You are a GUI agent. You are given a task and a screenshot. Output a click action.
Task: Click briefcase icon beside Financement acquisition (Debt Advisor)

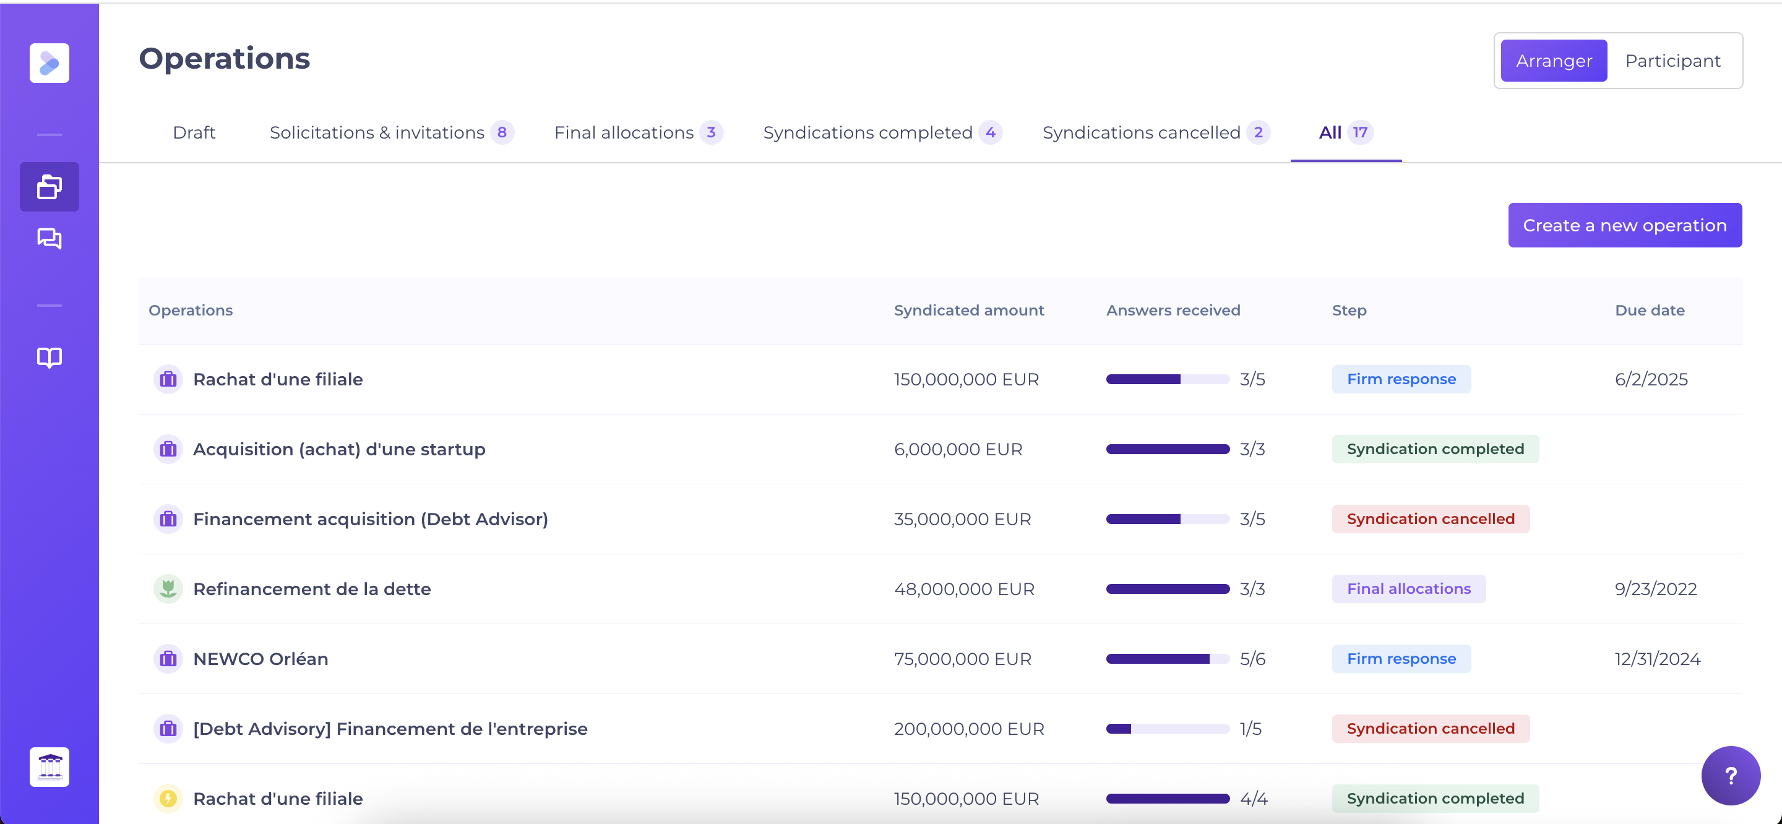168,519
